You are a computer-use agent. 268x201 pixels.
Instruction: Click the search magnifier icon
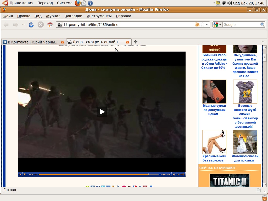[263, 25]
